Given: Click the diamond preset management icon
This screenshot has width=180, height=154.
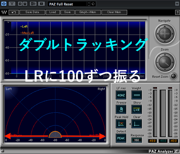Looking at the screenshot, I should pyautogui.click(x=93, y=4).
